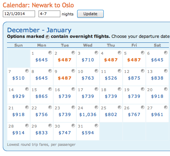Click overnight flight icon on December 19
Screen dimensions: 170x156
click(143, 89)
